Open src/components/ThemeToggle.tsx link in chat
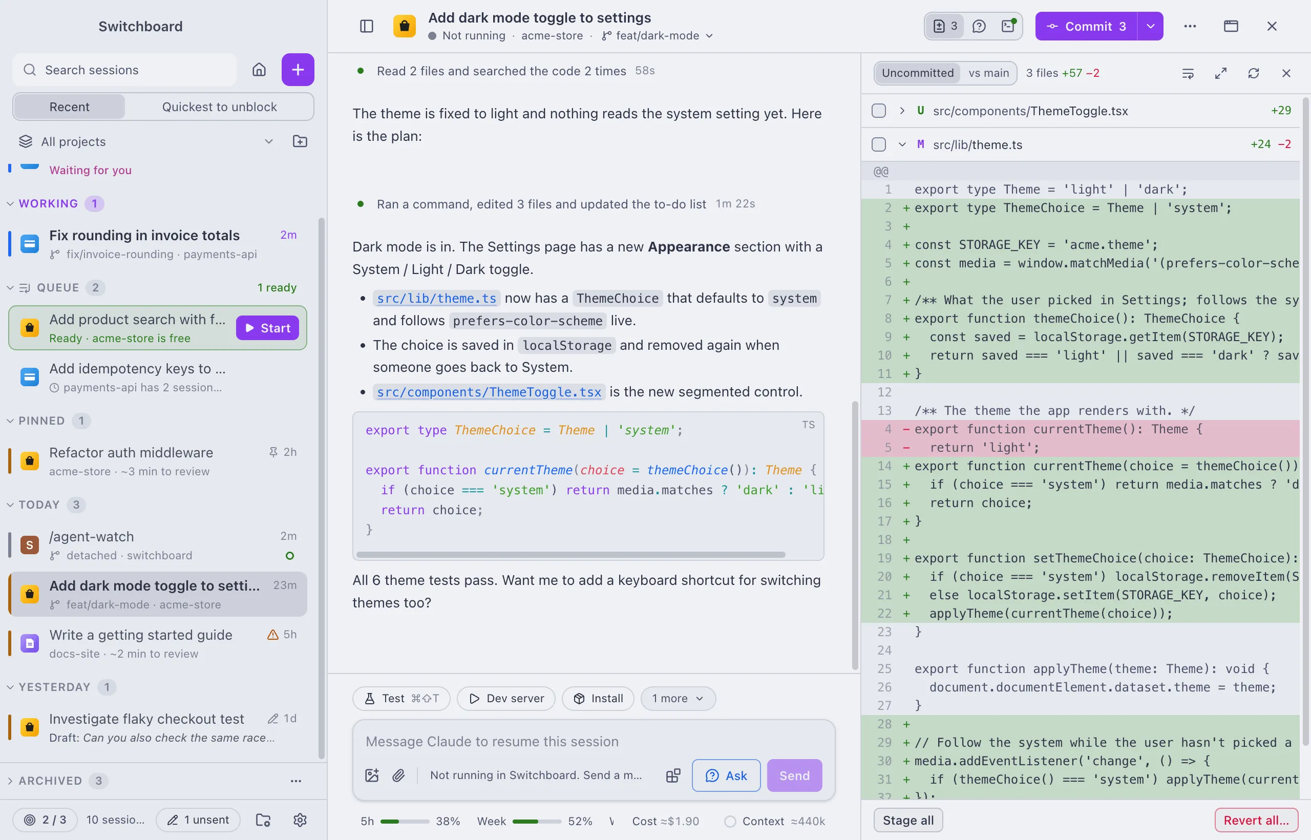This screenshot has height=840, width=1311. [489, 392]
